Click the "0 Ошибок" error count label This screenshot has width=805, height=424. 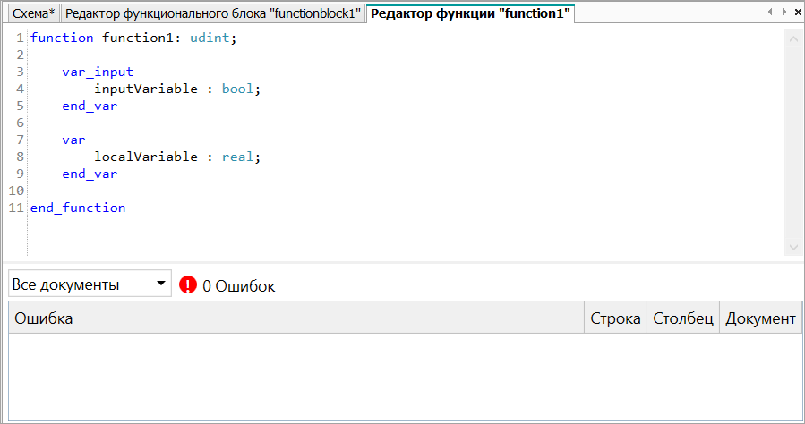[239, 286]
